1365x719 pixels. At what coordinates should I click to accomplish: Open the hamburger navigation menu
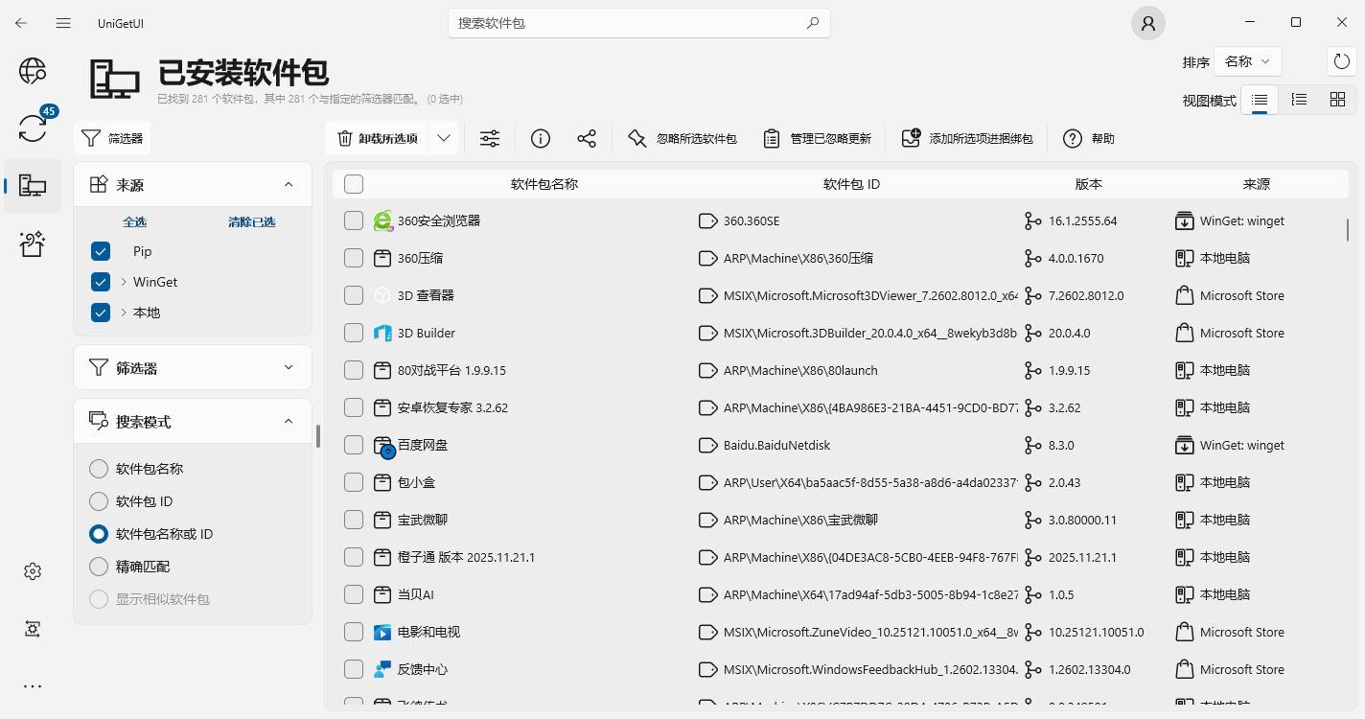point(63,23)
